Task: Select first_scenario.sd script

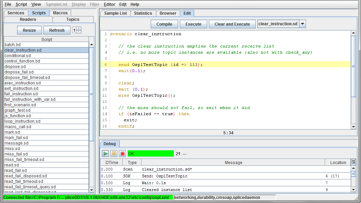Action: (x=46, y=105)
